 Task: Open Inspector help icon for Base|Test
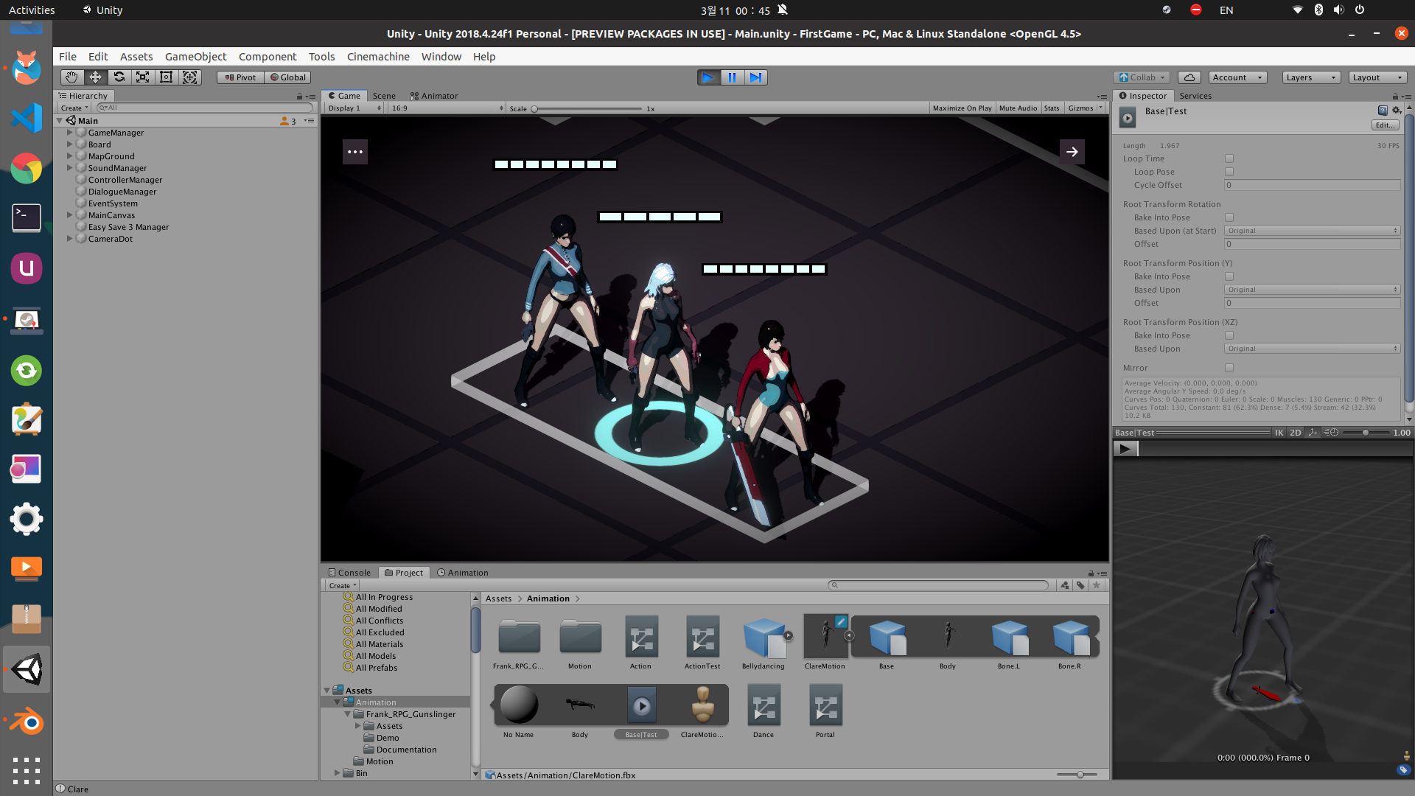coord(1383,111)
